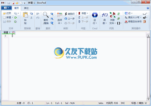The width and height of the screenshot is (151, 106).
Task: Click the green reload icon beside 新建
Action: (15, 17)
